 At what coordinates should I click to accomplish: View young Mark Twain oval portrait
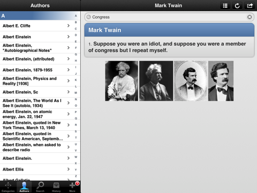coord(191,81)
